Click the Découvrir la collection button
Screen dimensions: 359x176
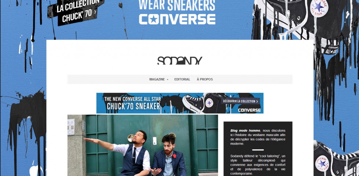coord(240,101)
